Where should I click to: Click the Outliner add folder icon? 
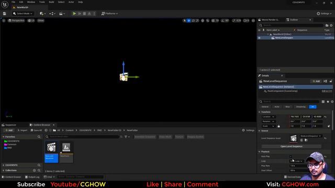[x=327, y=26]
